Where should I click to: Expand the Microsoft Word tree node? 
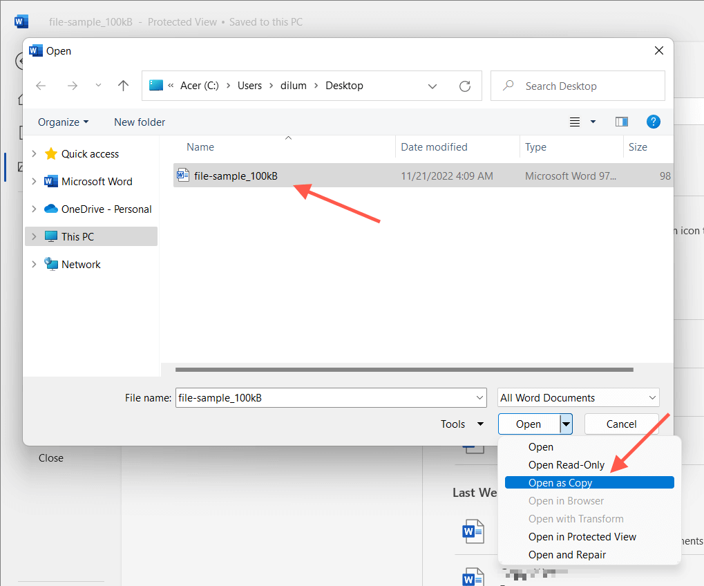pyautogui.click(x=34, y=182)
